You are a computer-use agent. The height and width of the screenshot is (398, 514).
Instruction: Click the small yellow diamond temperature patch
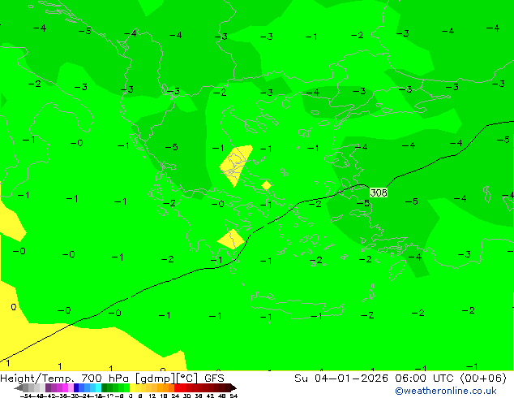pos(266,185)
